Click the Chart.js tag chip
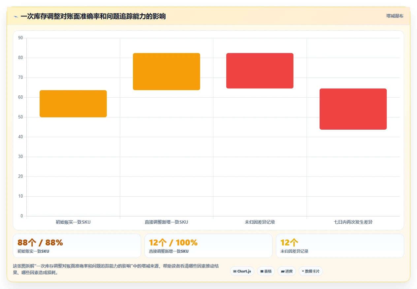 [242, 271]
